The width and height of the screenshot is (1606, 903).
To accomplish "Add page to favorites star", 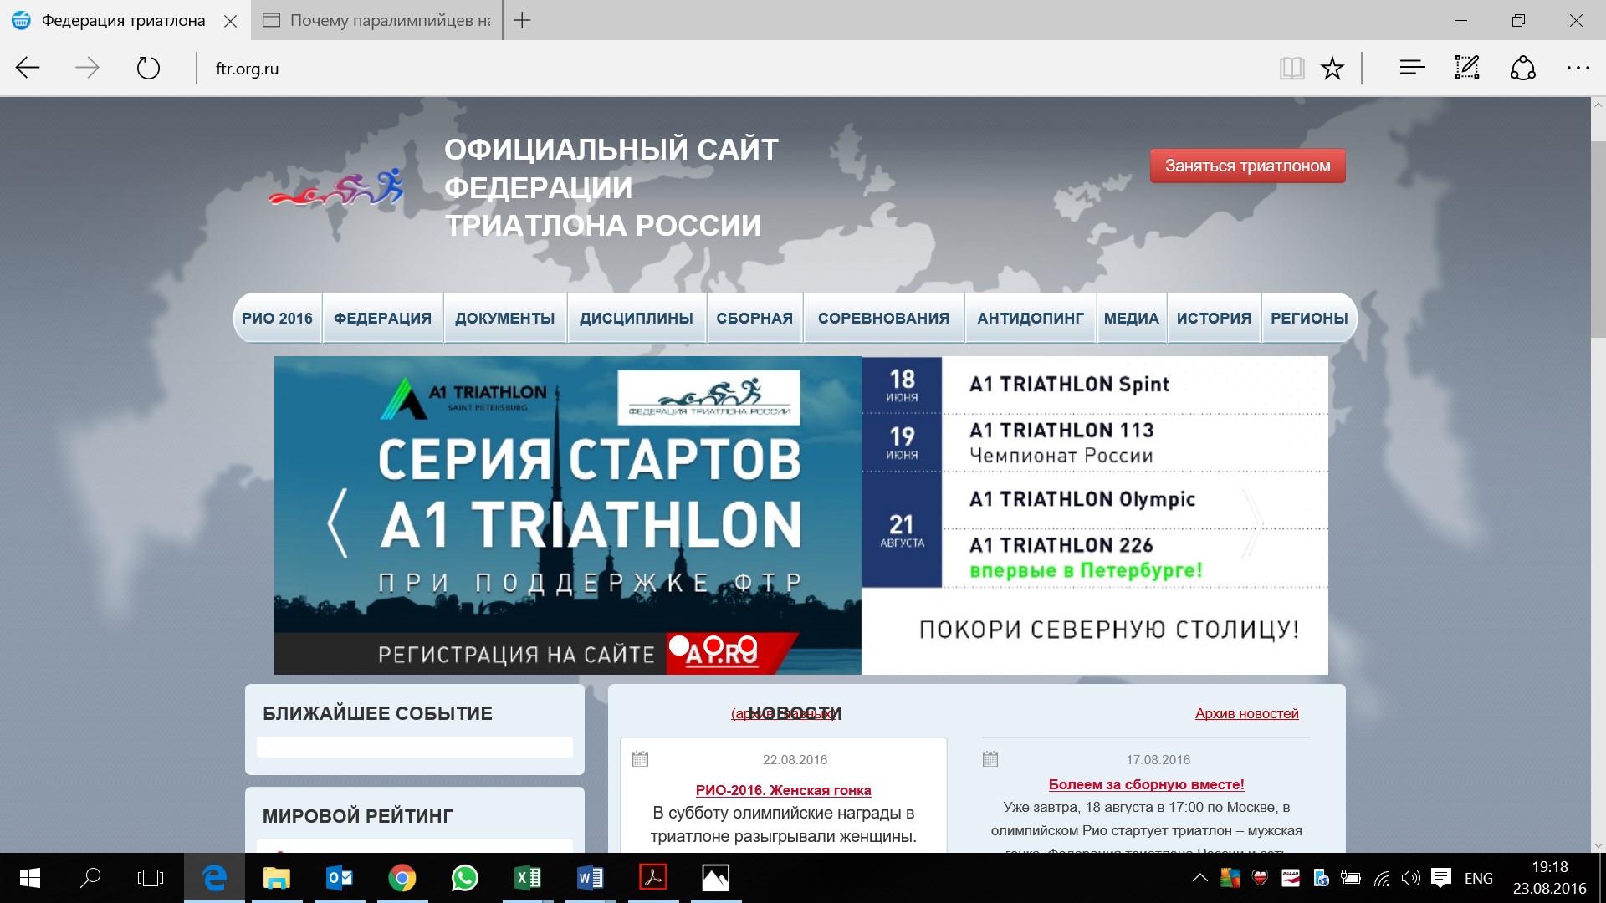I will (1332, 68).
